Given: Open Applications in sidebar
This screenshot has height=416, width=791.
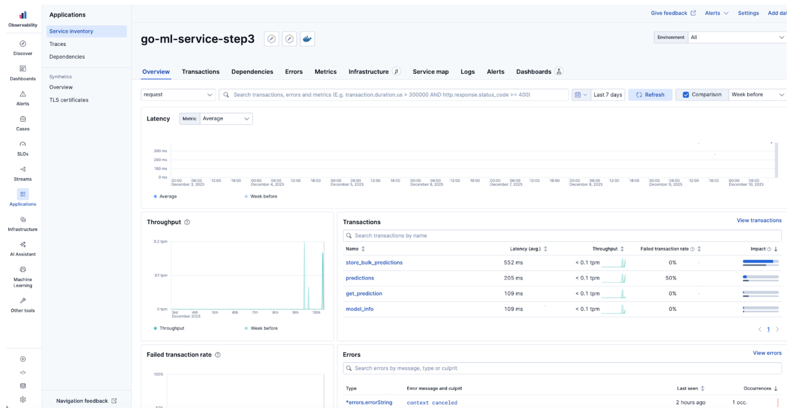Looking at the screenshot, I should (x=23, y=198).
